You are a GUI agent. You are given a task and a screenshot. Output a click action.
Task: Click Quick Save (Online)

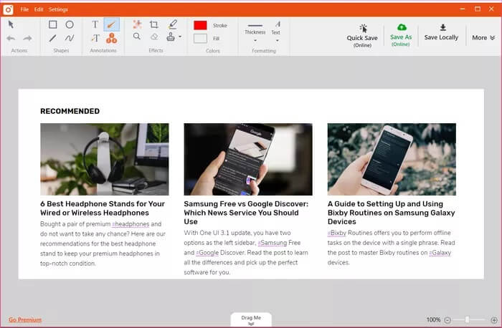coord(362,36)
